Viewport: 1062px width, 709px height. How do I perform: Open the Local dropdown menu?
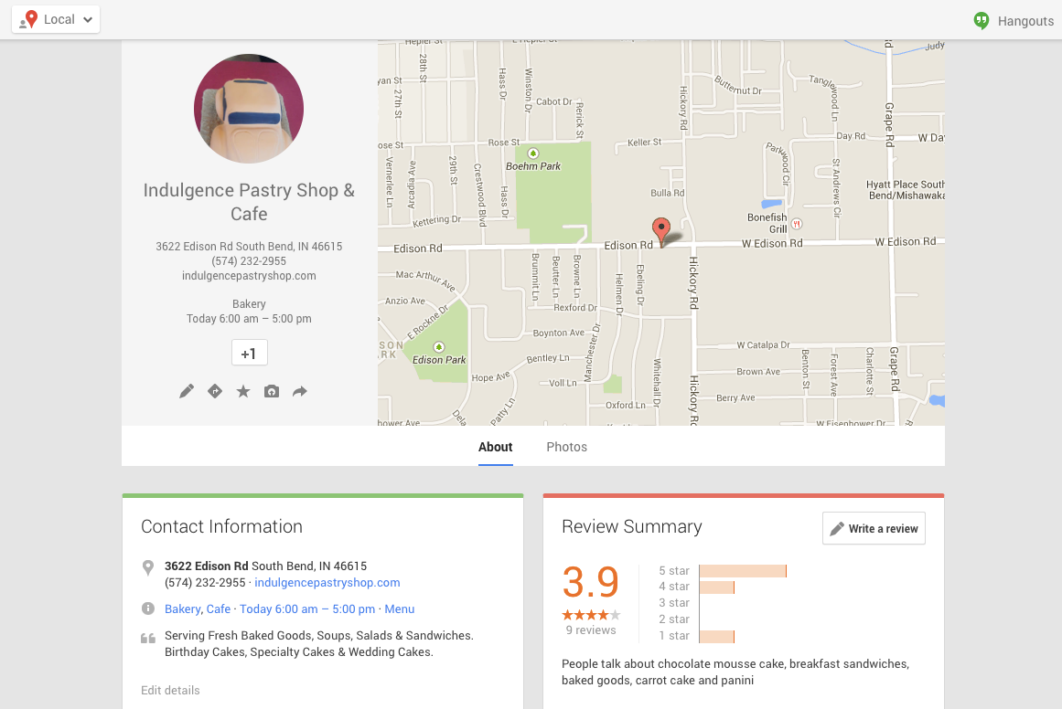pos(56,20)
